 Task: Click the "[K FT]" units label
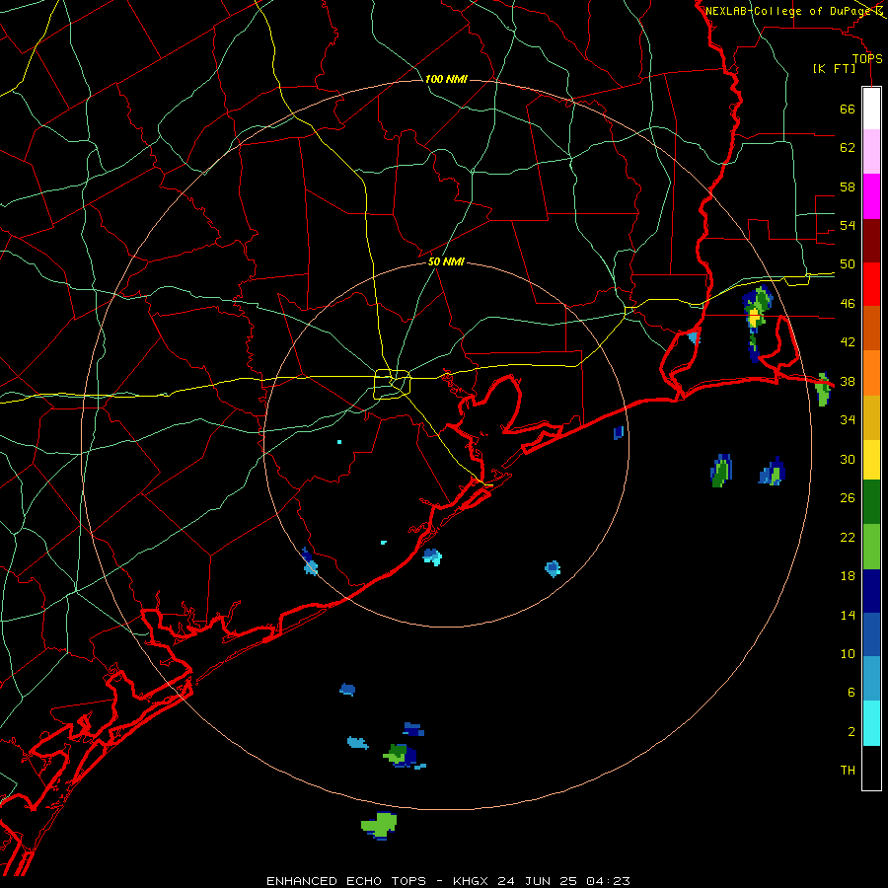pyautogui.click(x=834, y=69)
